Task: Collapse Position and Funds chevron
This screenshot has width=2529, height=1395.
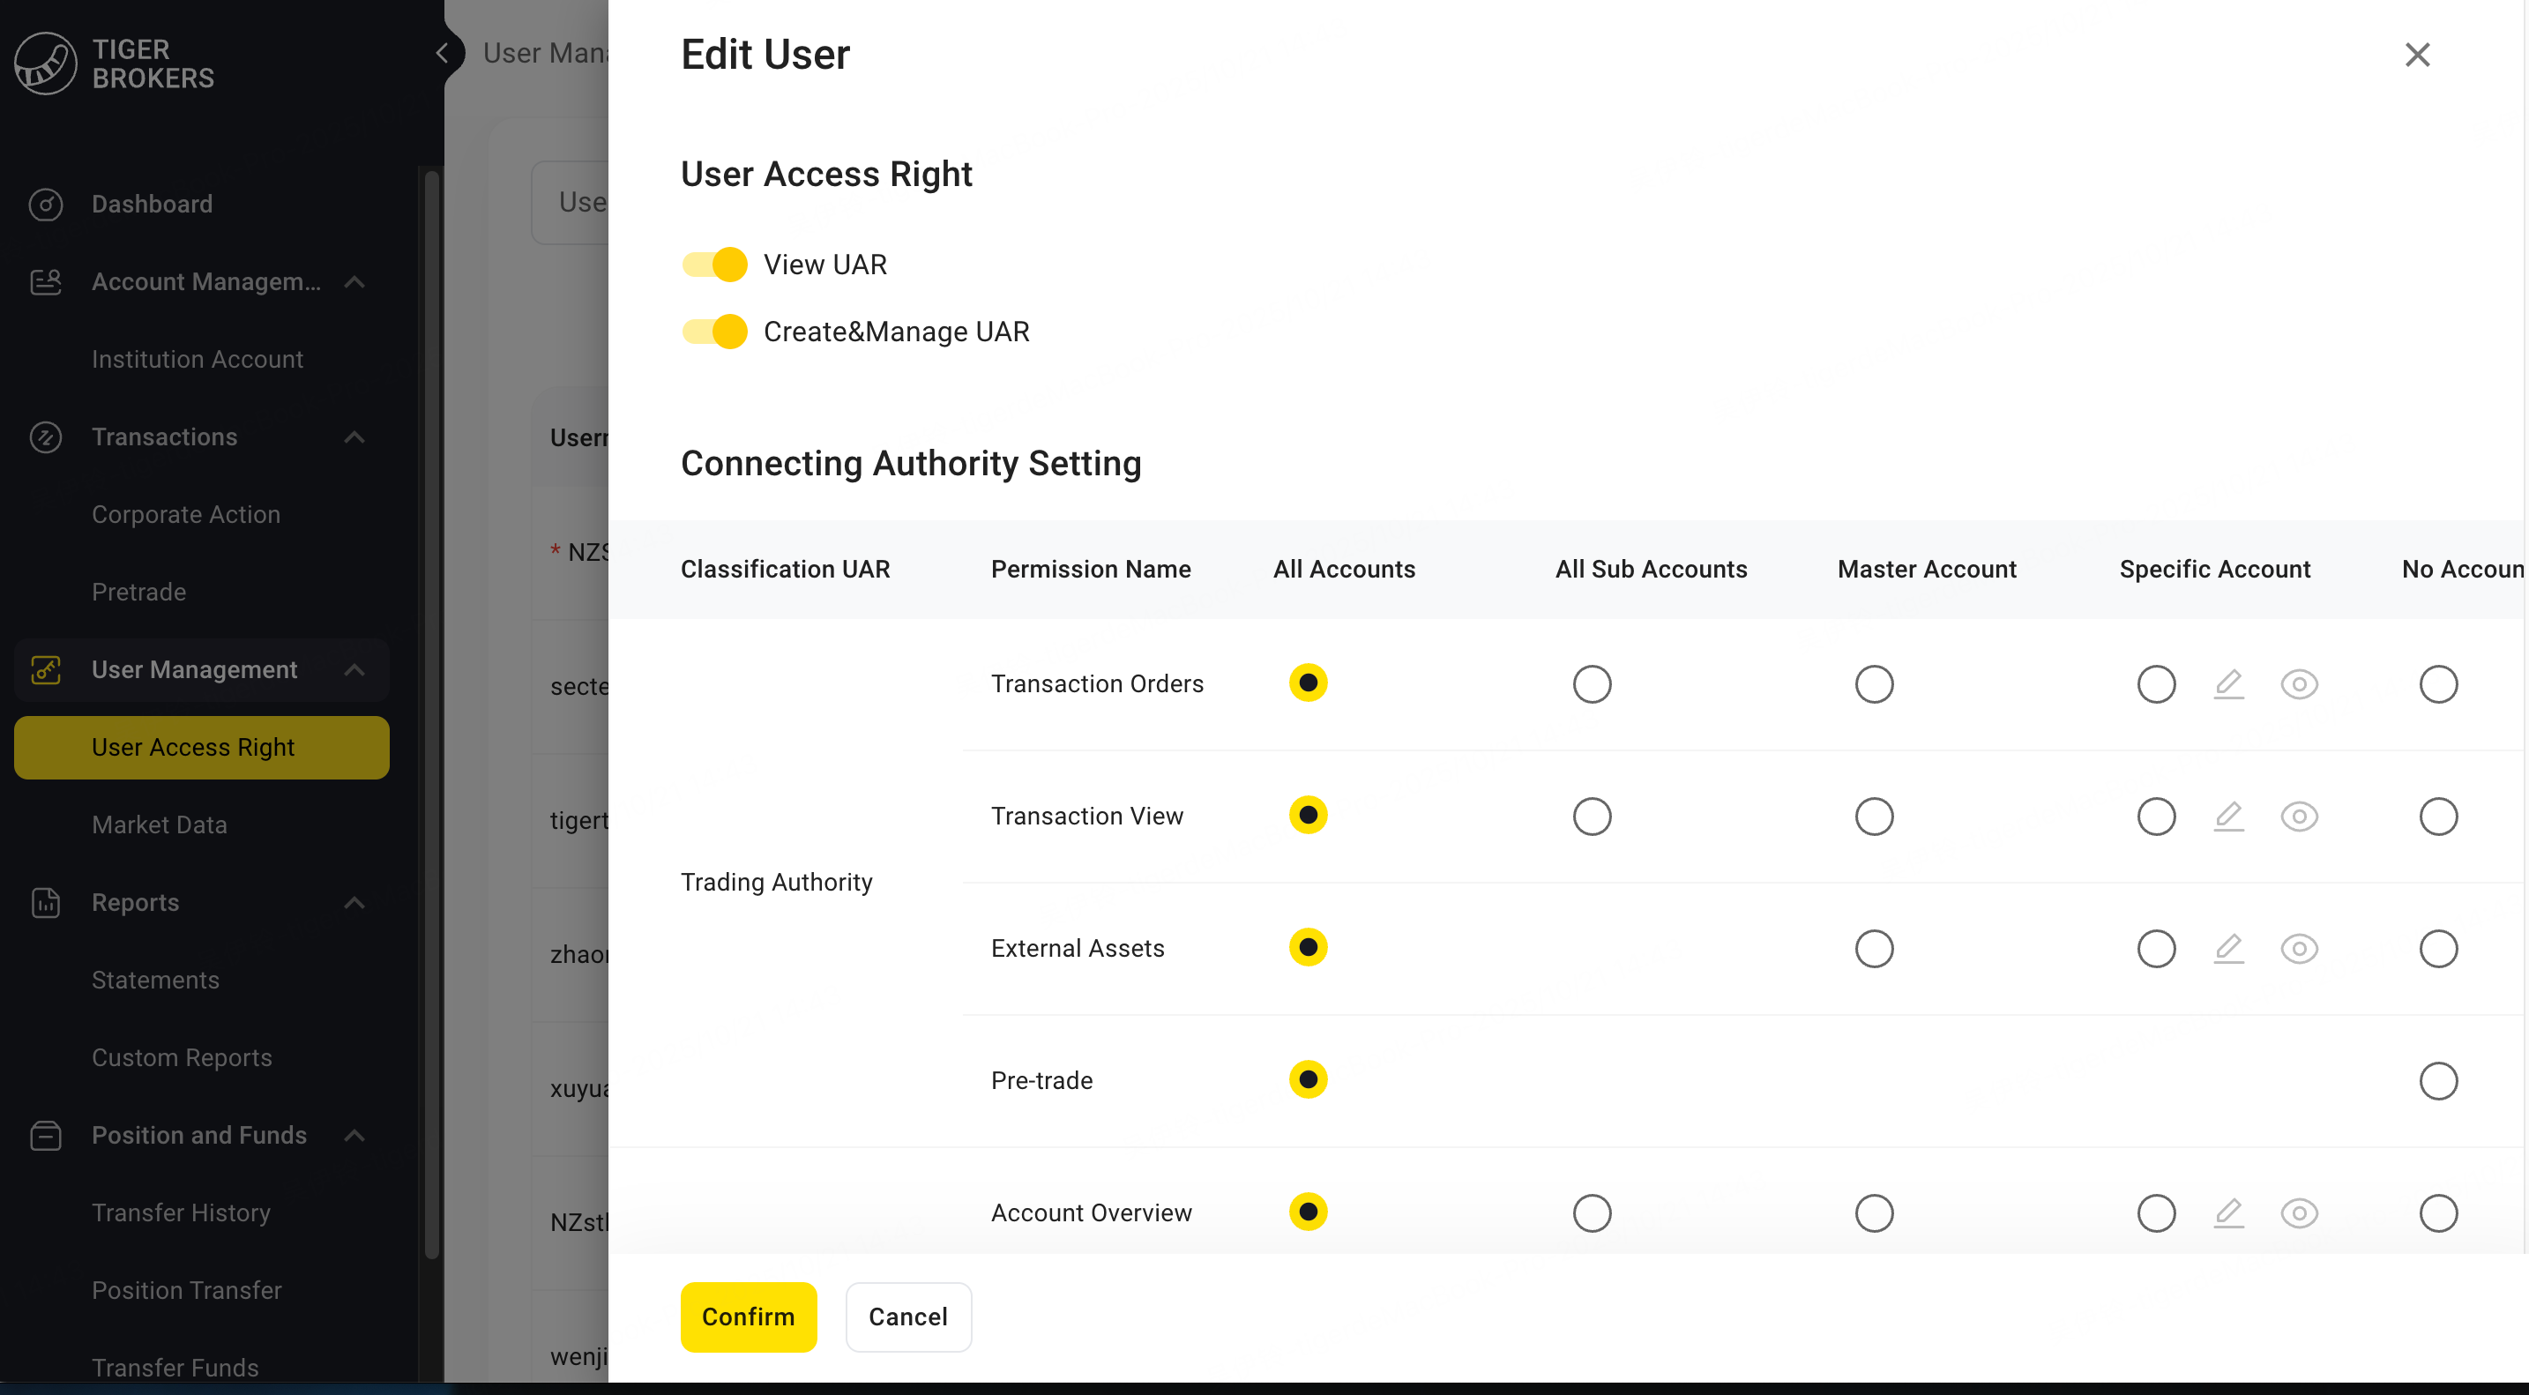Action: click(355, 1135)
